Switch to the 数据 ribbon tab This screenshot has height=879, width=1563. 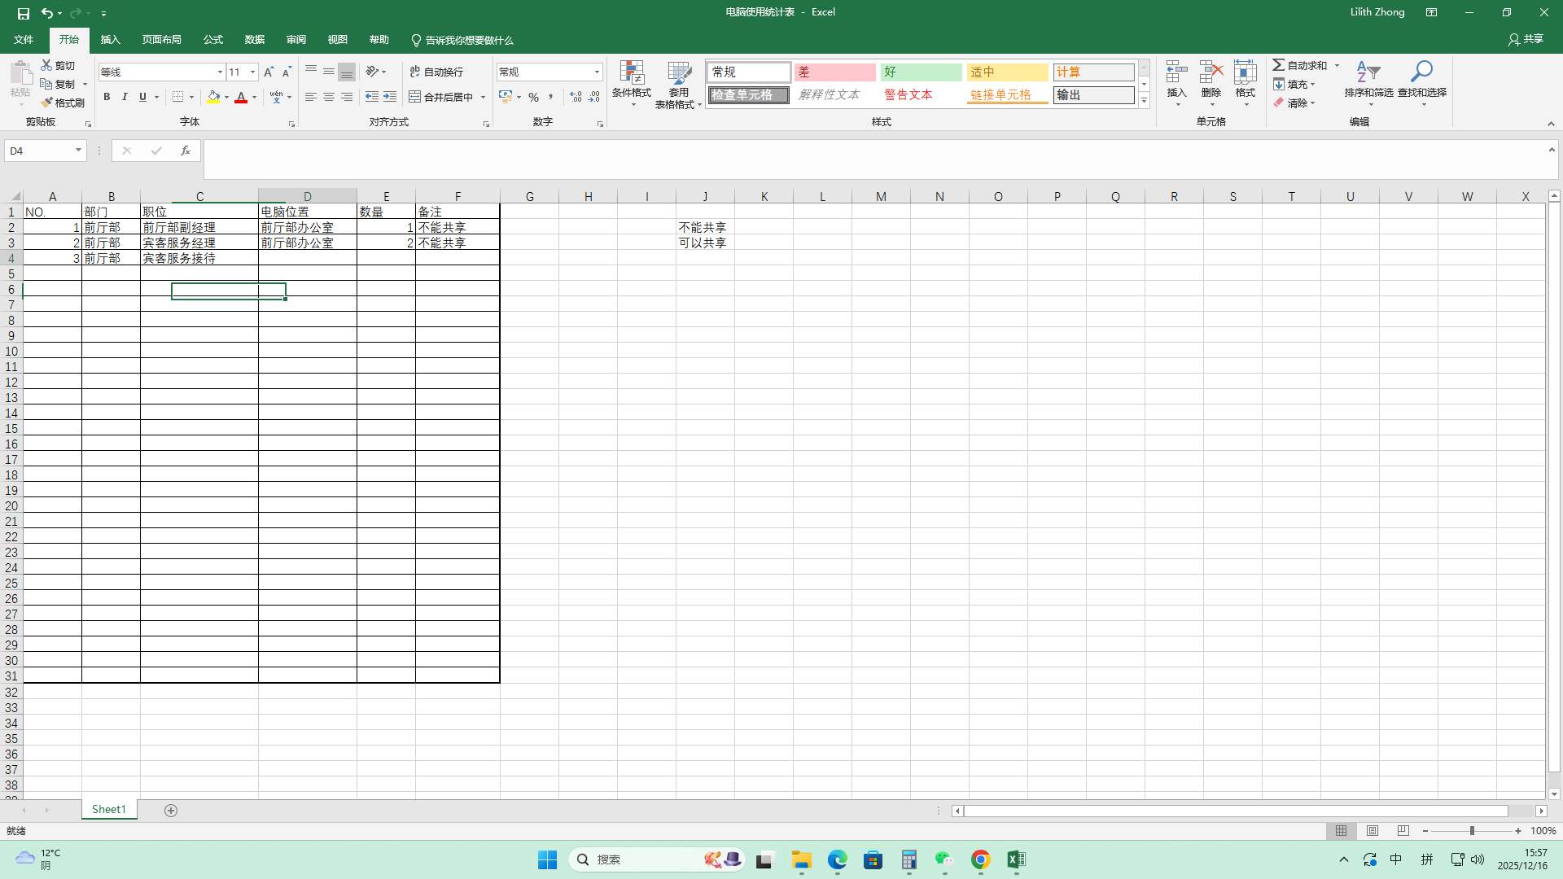coord(254,40)
